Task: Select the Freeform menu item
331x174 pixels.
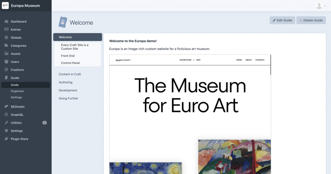Action: click(x=18, y=69)
